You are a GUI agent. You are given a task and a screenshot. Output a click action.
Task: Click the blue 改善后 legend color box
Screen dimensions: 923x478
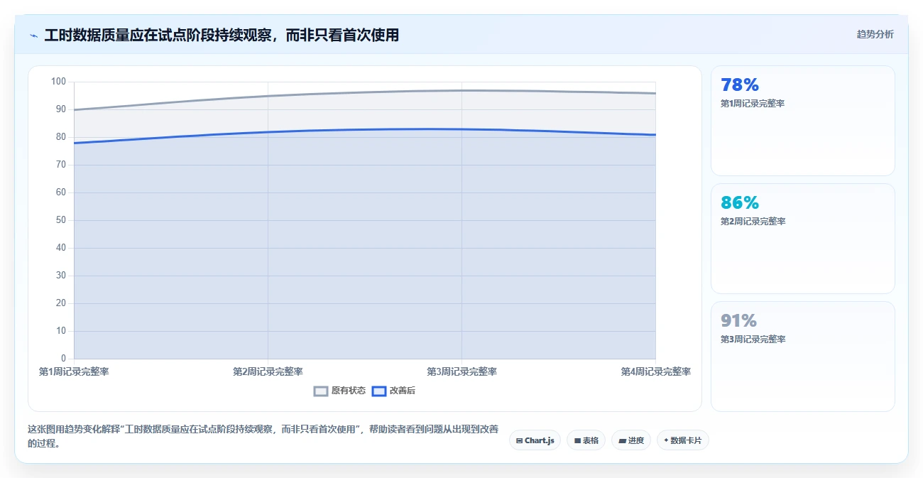[380, 391]
